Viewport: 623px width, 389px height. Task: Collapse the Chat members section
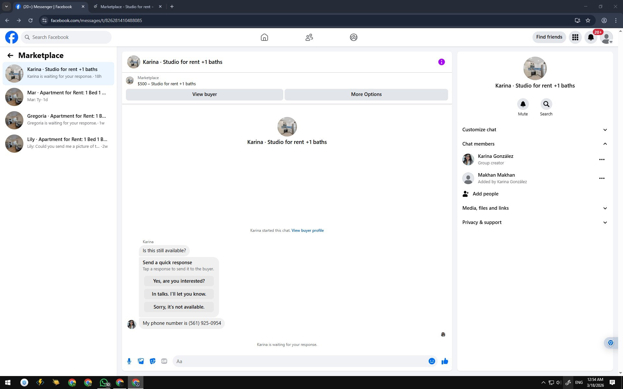[535, 144]
